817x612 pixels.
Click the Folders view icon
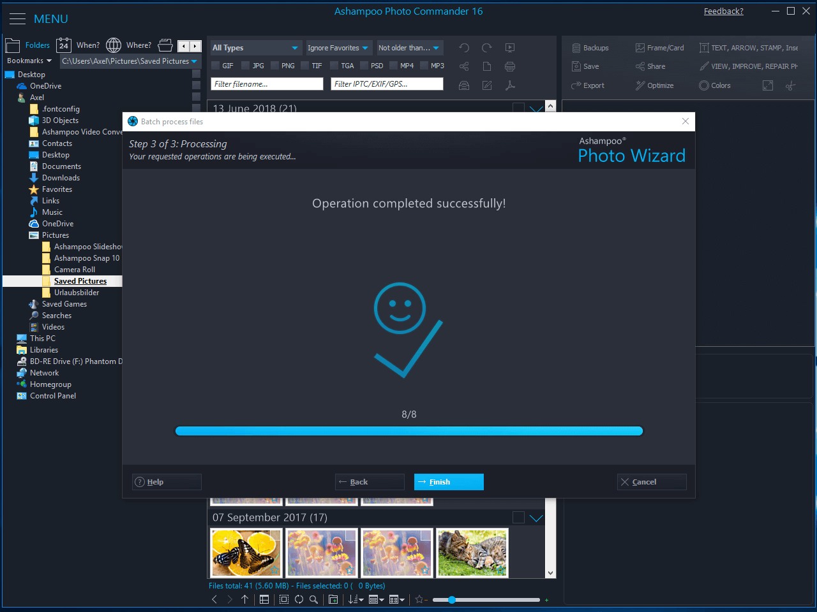point(13,45)
